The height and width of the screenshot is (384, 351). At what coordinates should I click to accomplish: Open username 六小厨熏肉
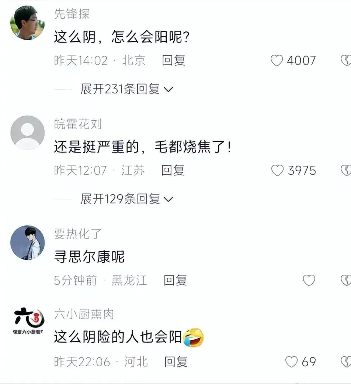pos(84,314)
